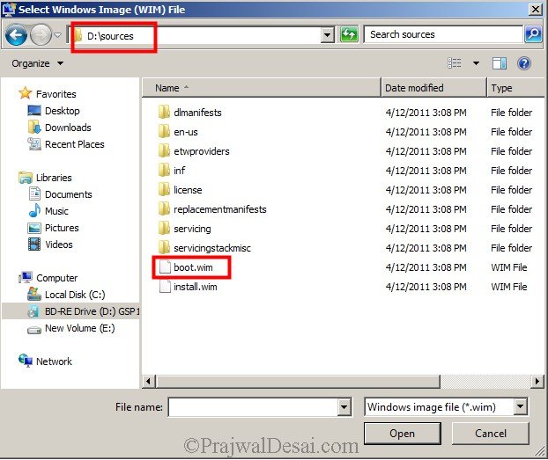Select the license folder icon
This screenshot has width=548, height=460.
click(x=164, y=189)
